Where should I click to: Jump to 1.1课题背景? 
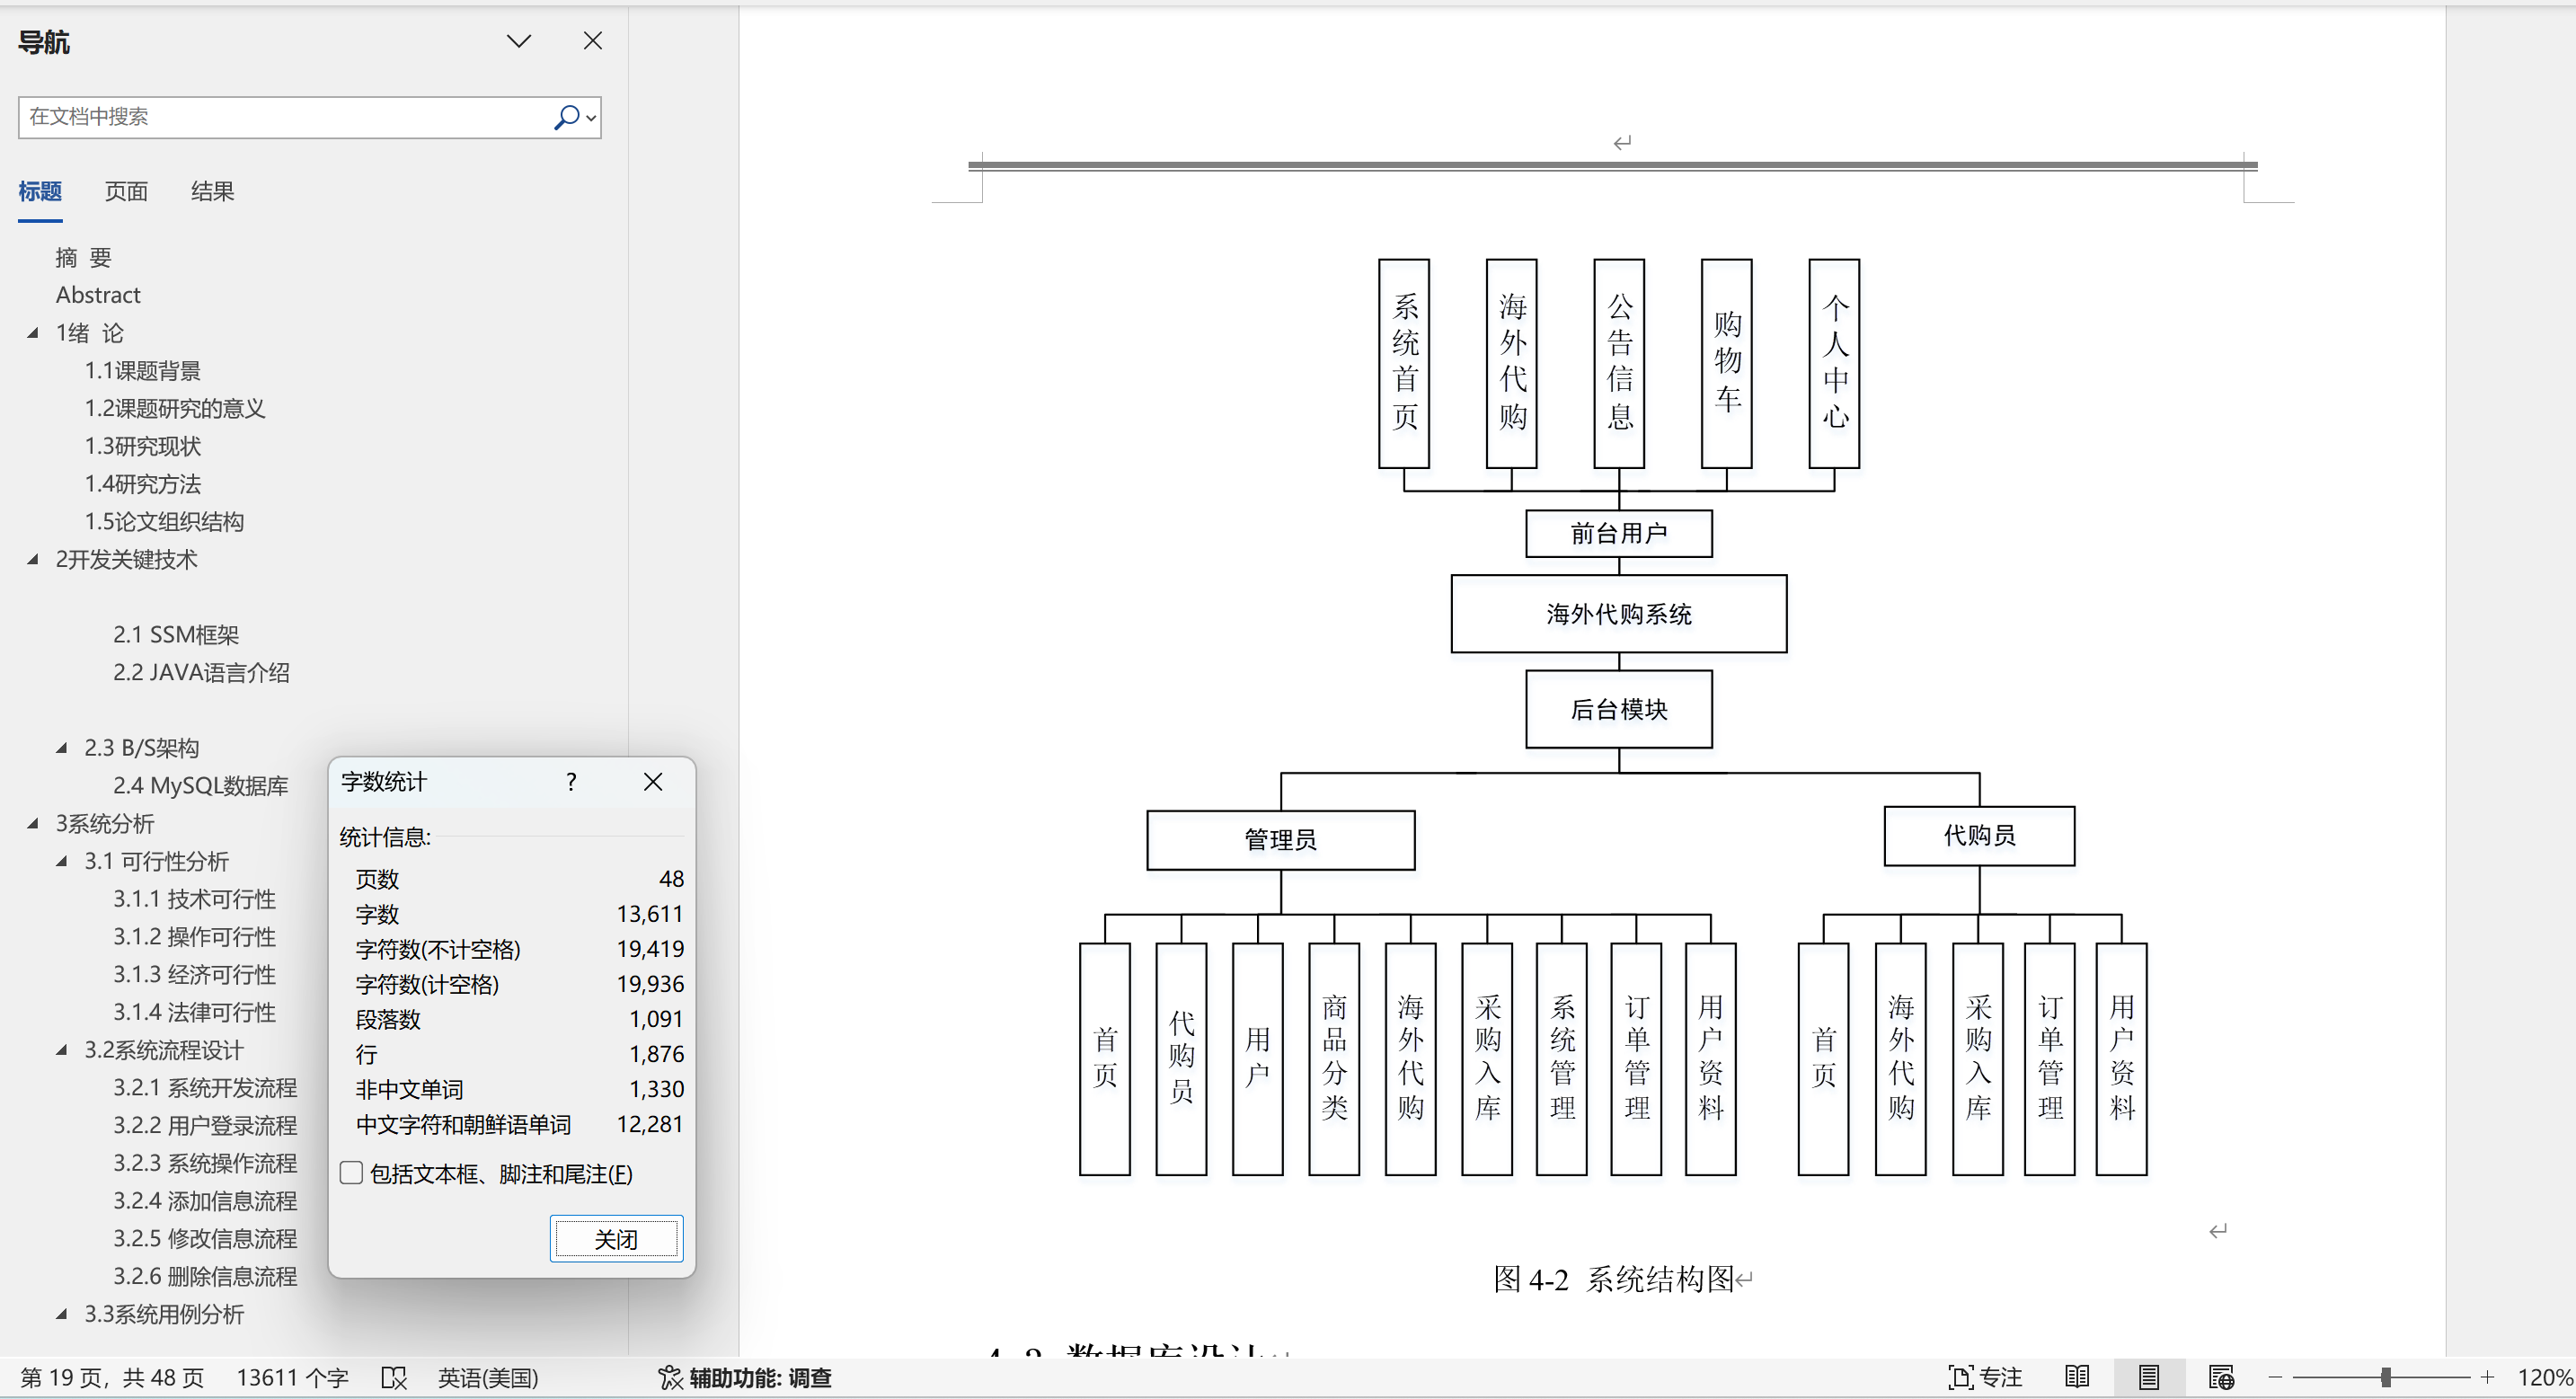[142, 371]
